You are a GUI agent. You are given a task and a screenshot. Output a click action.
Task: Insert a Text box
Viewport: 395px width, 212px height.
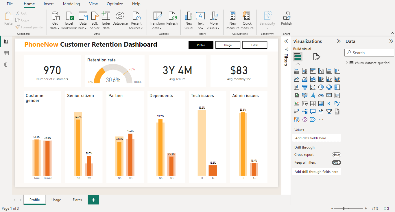[200, 21]
